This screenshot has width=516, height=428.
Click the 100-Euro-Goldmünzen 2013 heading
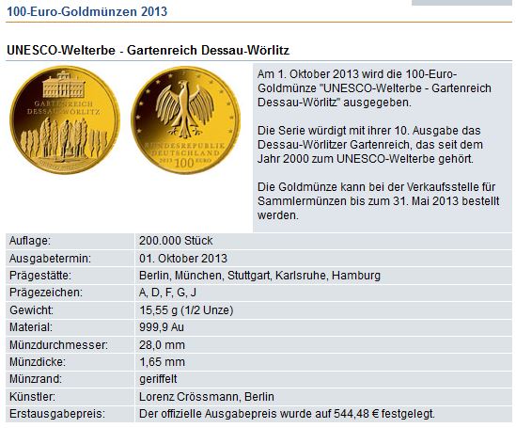[87, 11]
